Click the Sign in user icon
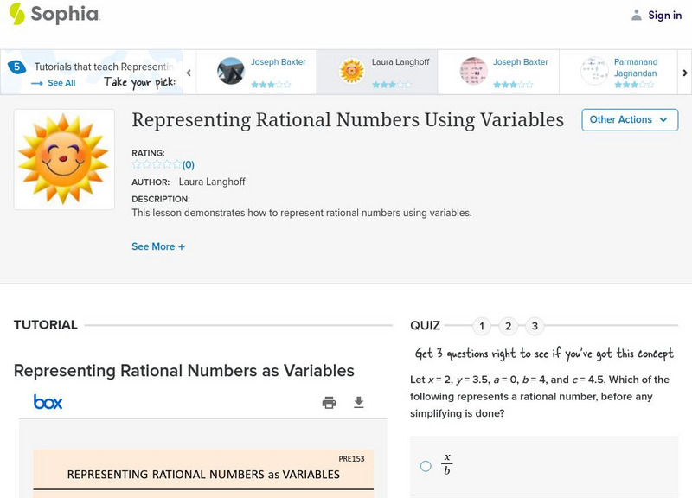Screen dimensions: 692x498 (x=637, y=15)
